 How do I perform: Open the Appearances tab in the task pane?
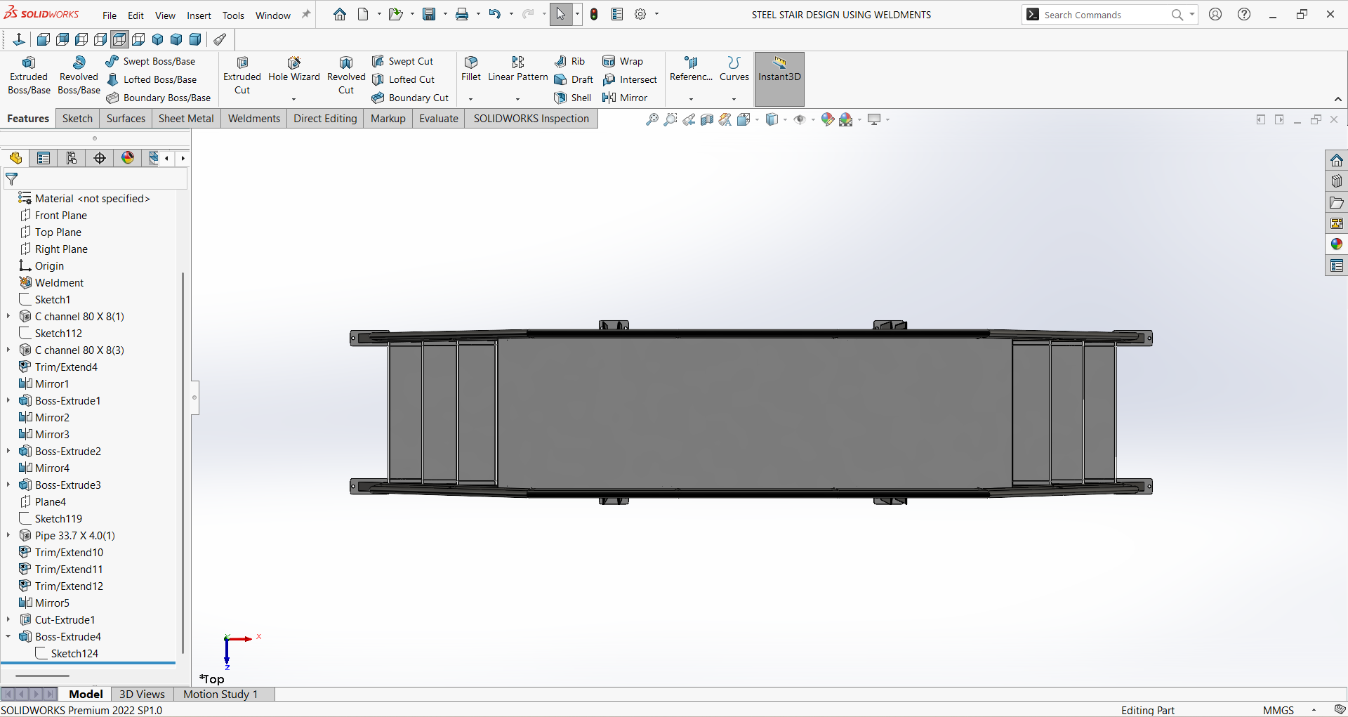coord(1336,244)
